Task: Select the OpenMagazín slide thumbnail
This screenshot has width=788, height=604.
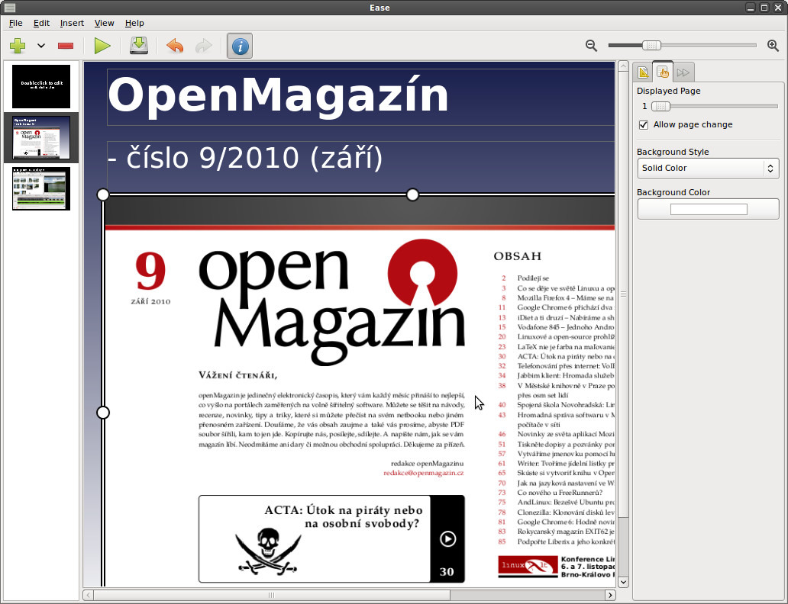Action: (x=41, y=137)
